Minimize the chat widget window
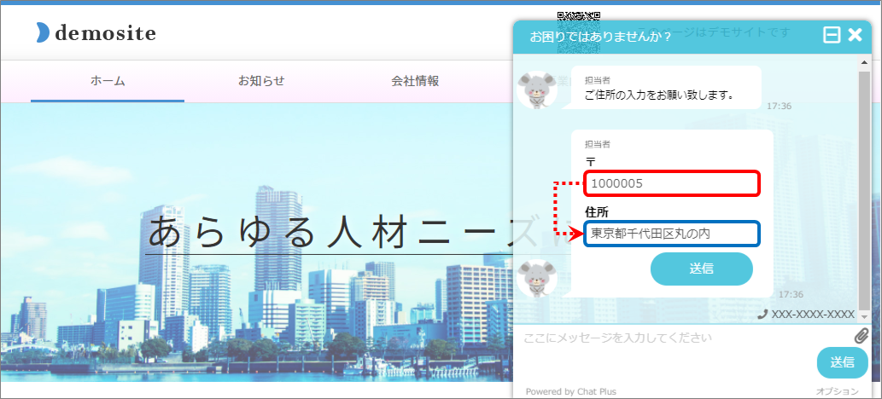The image size is (882, 399). click(x=832, y=36)
